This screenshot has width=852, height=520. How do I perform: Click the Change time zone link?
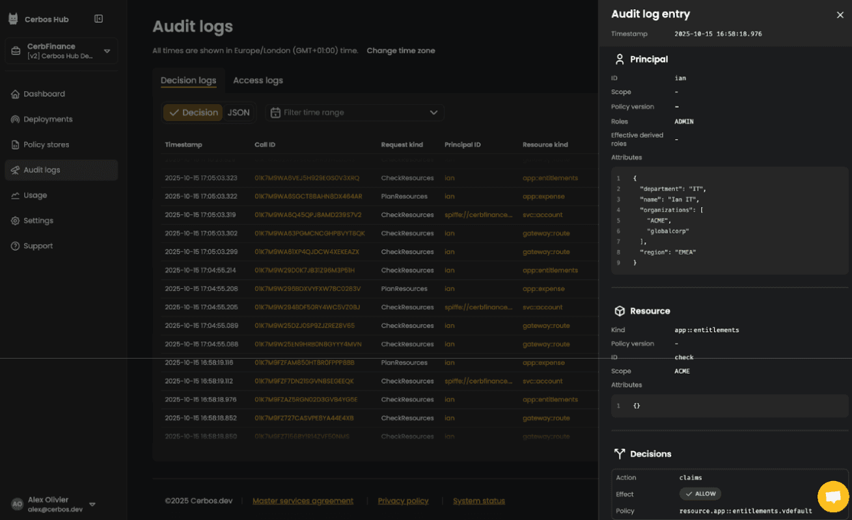click(x=400, y=51)
